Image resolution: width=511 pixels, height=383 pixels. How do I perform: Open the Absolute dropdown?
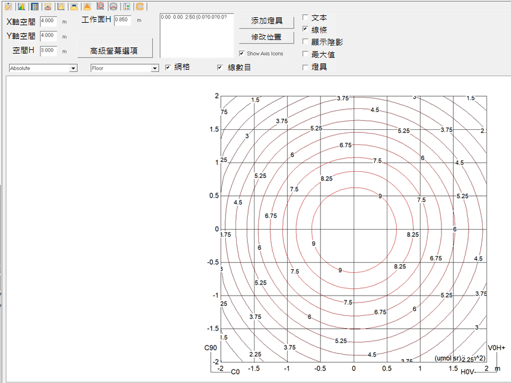pos(43,68)
